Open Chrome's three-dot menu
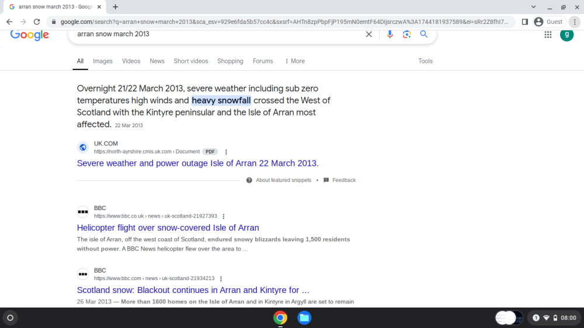 click(x=575, y=22)
